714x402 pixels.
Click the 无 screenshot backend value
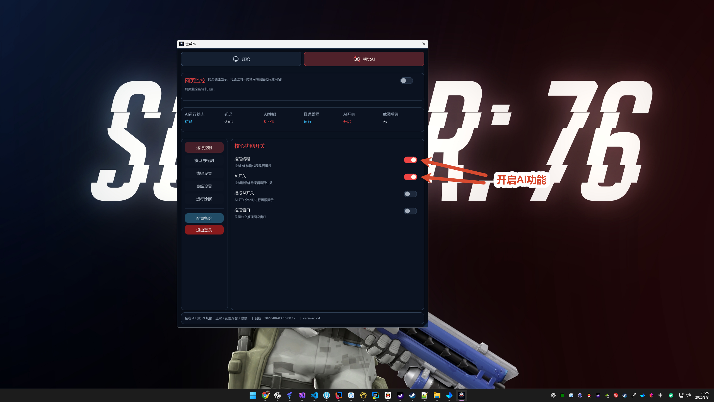click(x=385, y=121)
